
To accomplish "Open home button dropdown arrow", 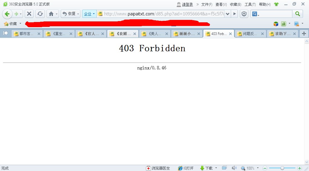I will [x=57, y=14].
